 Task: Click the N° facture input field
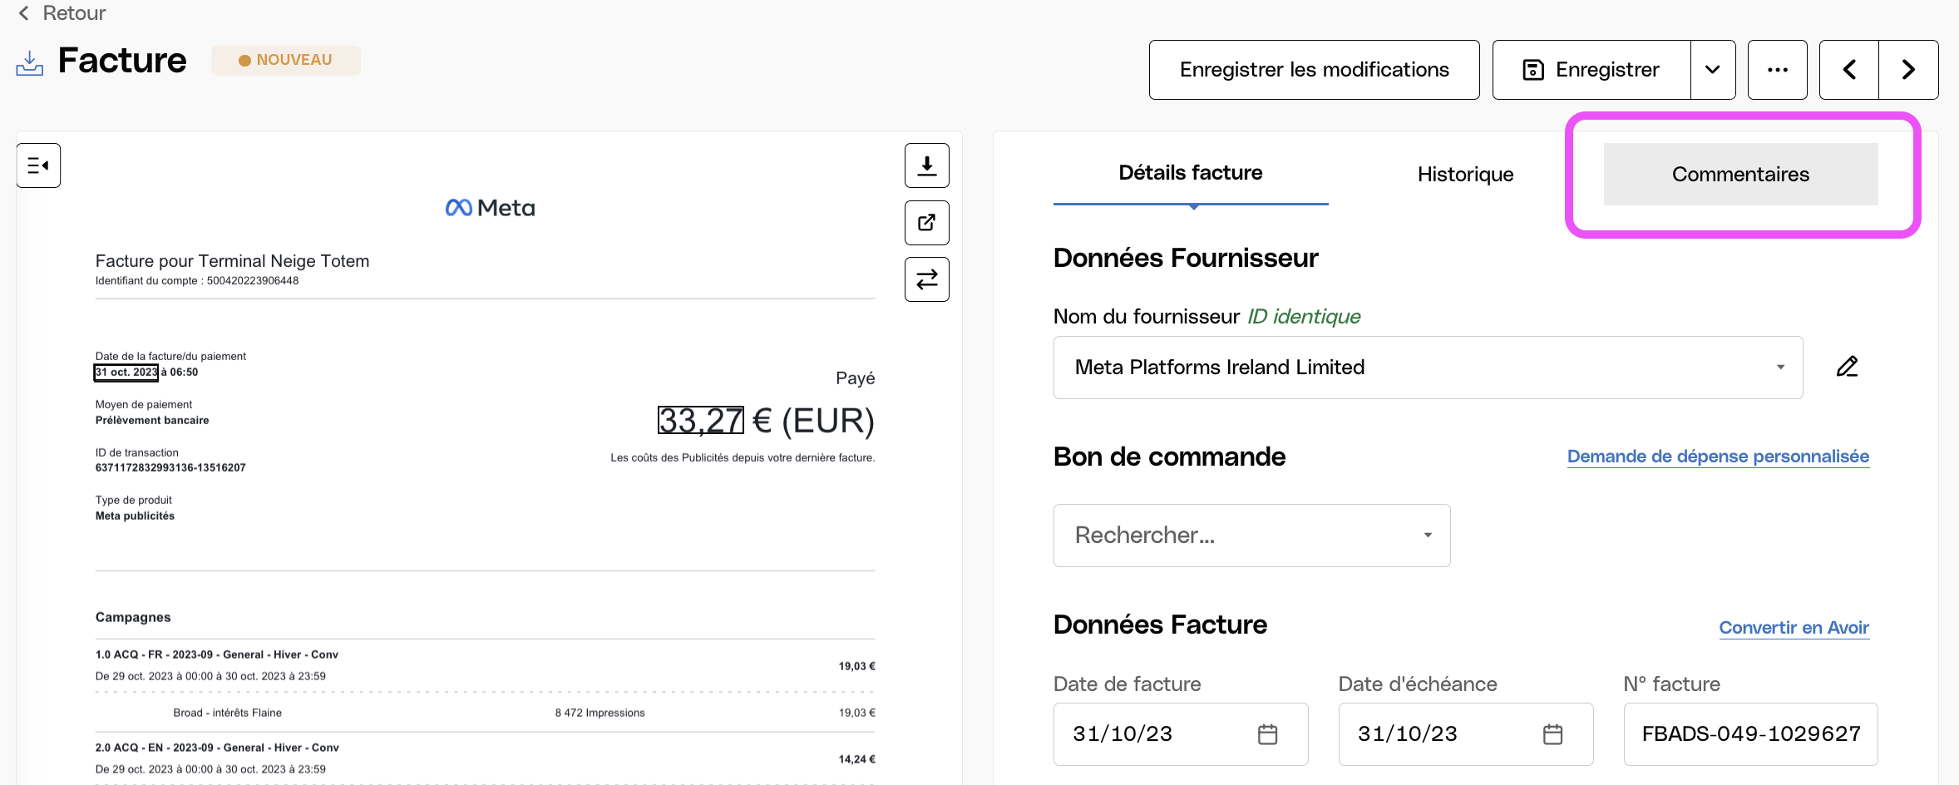[1751, 734]
